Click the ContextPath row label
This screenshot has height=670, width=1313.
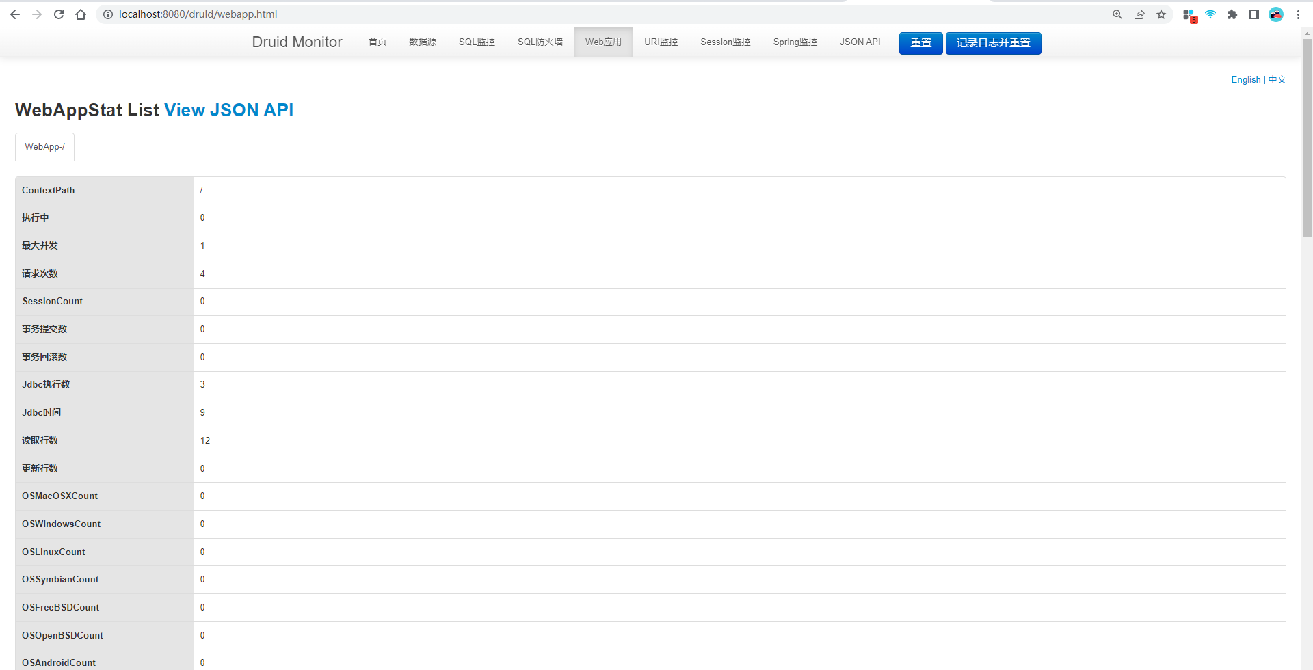49,190
